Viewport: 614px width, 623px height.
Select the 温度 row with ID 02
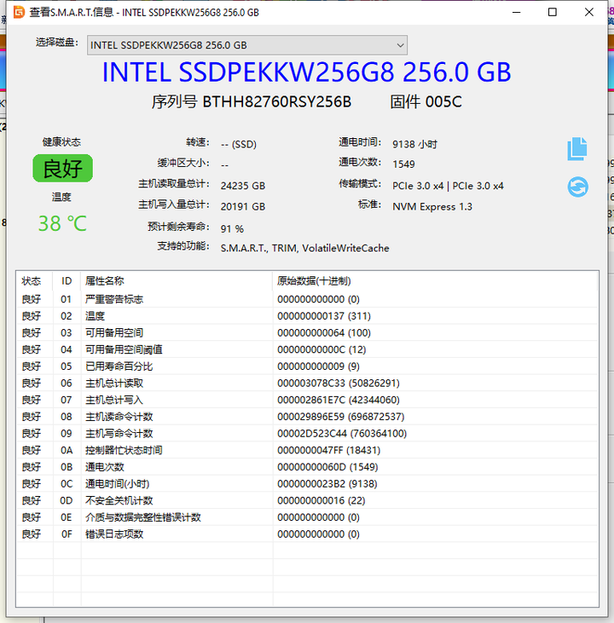pos(307,316)
